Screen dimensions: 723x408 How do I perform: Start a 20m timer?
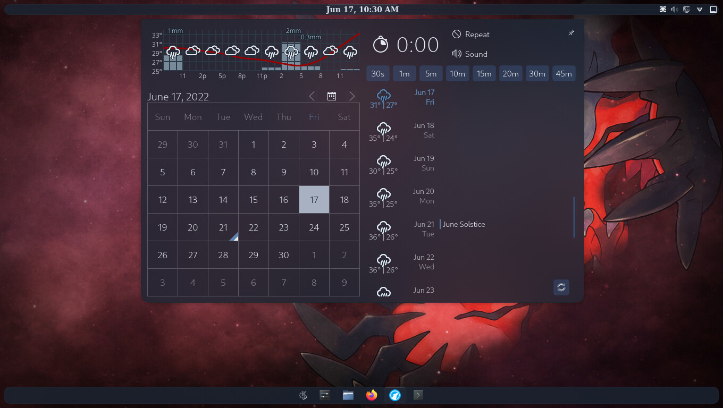[x=511, y=73]
